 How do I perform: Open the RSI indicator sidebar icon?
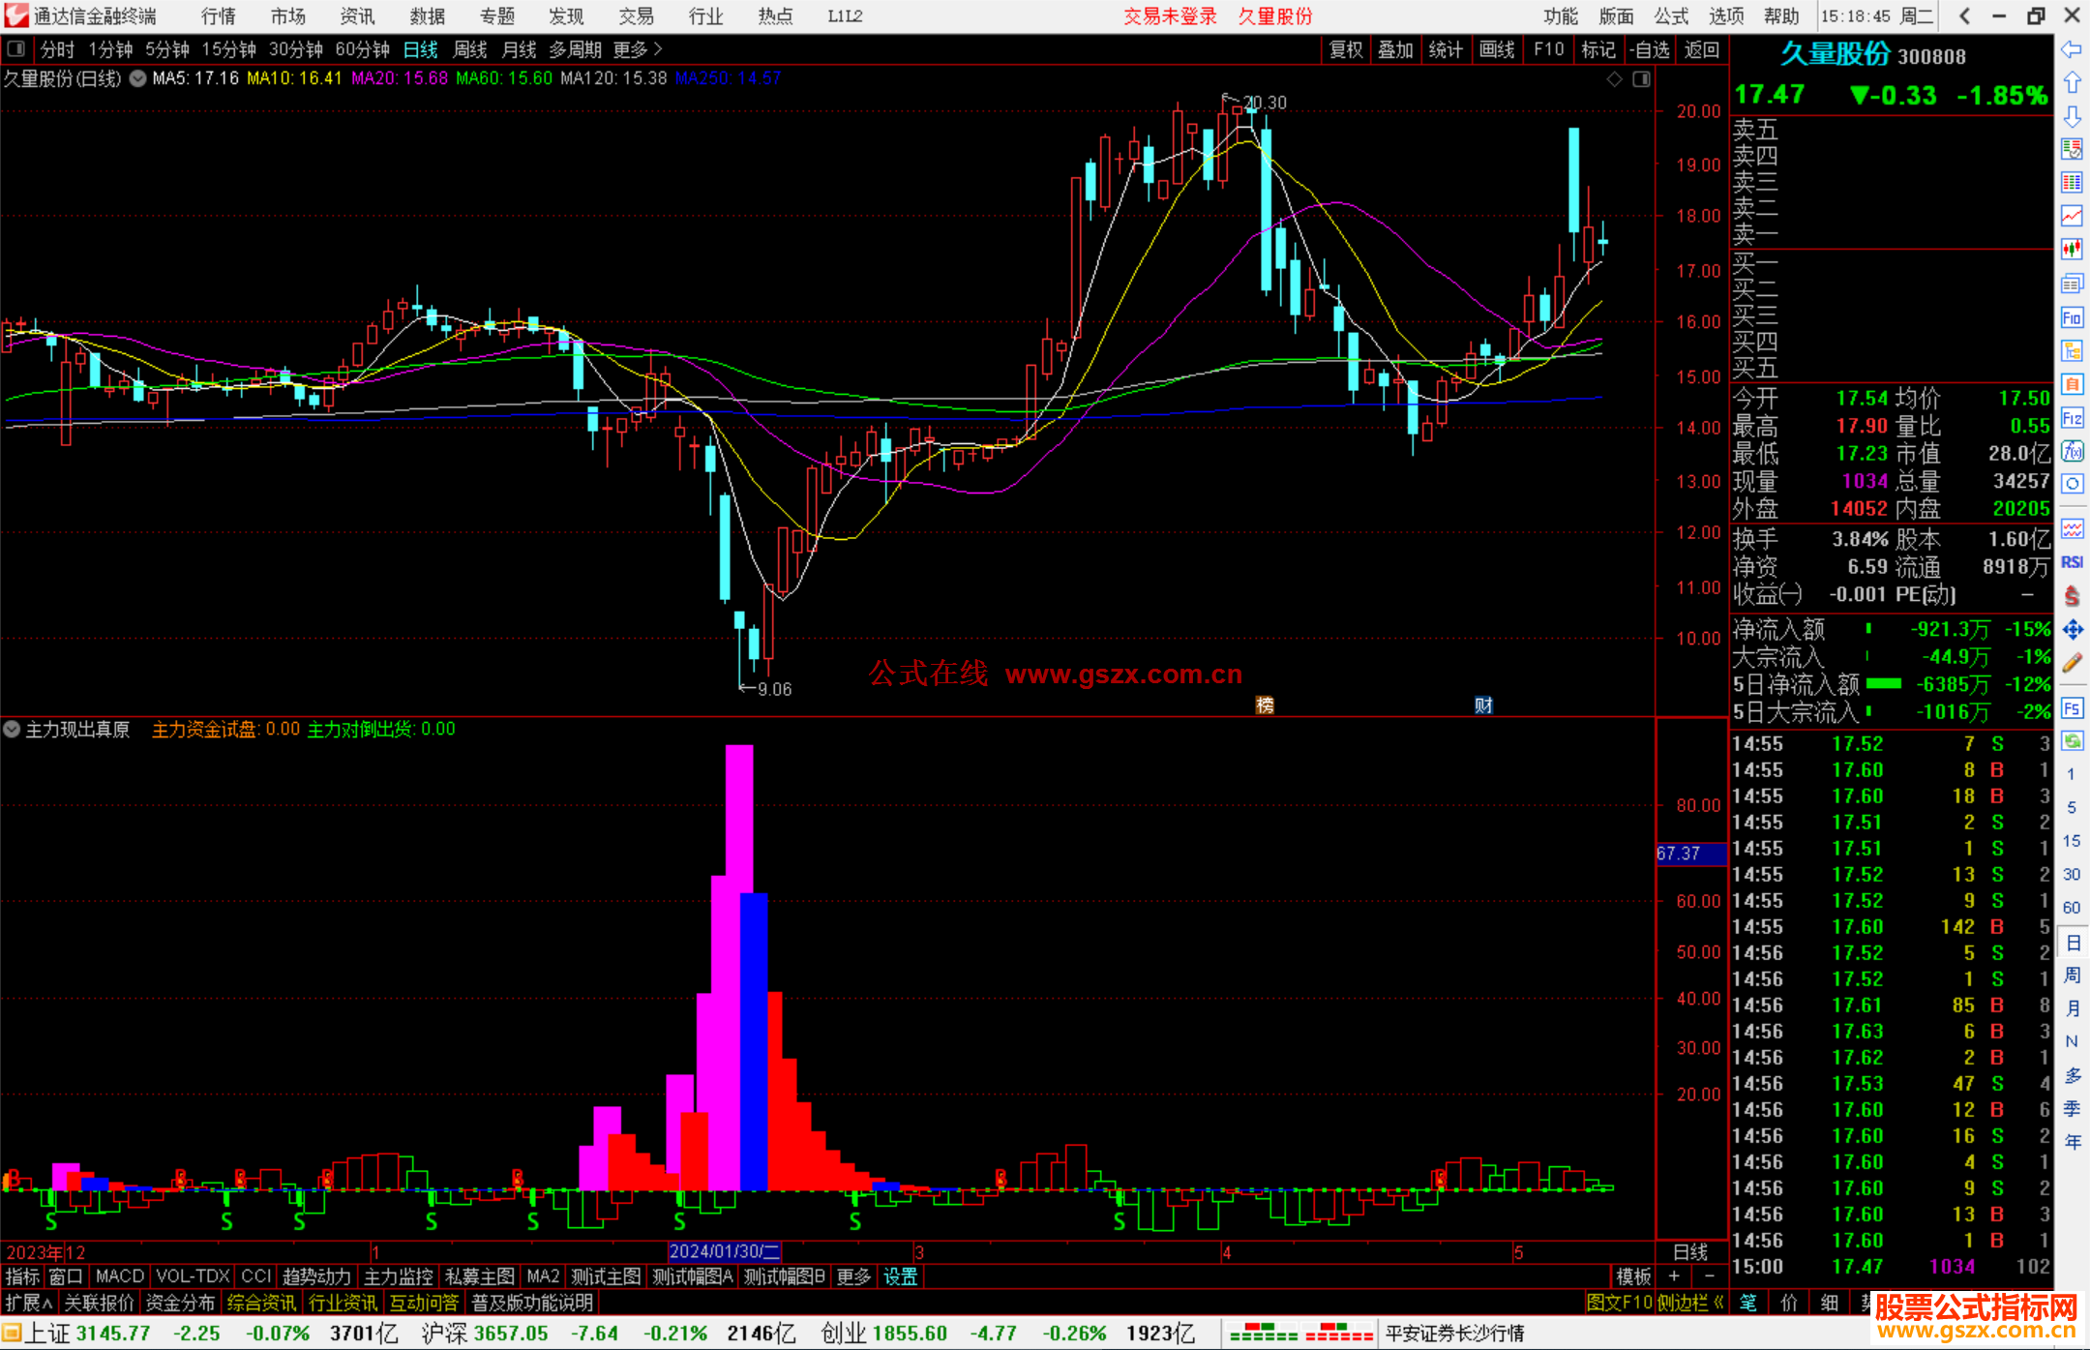2072,562
